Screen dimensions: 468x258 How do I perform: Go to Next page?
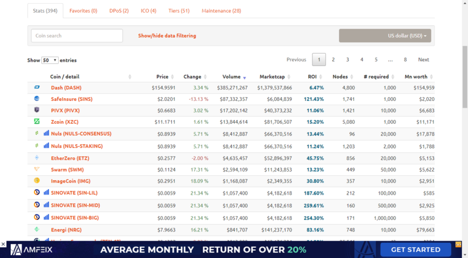424,60
